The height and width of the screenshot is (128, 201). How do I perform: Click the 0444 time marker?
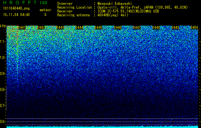79,28
